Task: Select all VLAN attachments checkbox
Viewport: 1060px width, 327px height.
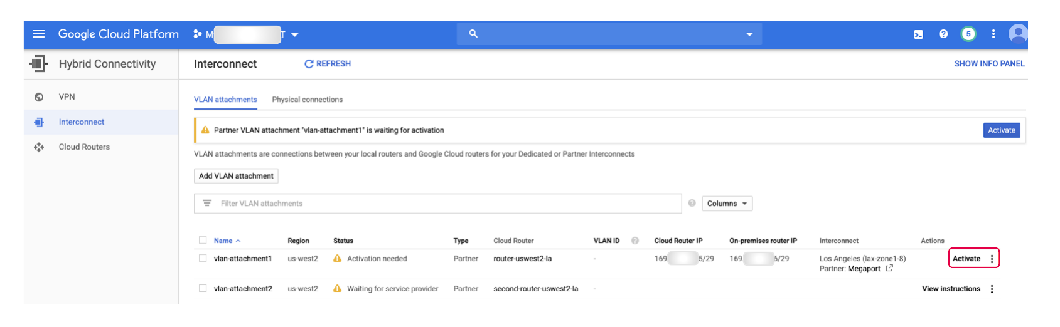Action: pos(203,240)
